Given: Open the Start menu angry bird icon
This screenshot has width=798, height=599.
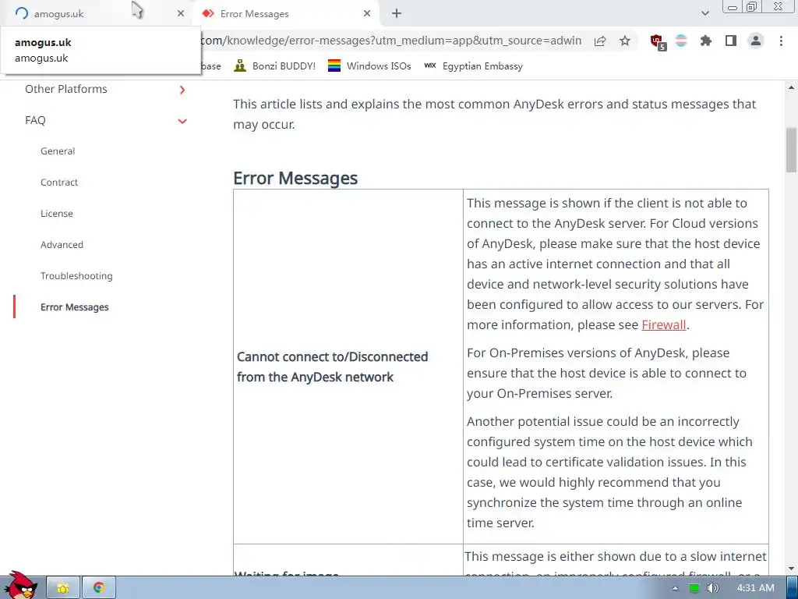Looking at the screenshot, I should click(x=20, y=586).
